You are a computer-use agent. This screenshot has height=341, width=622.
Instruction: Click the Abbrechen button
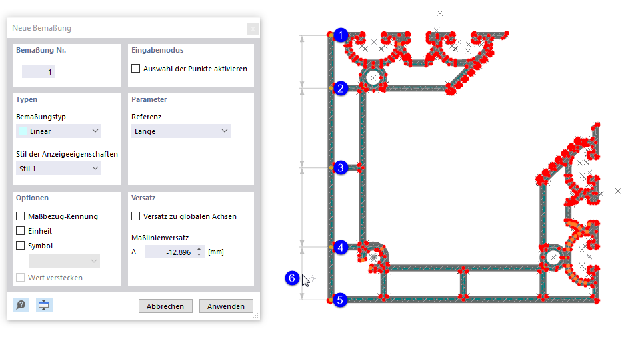pos(165,306)
